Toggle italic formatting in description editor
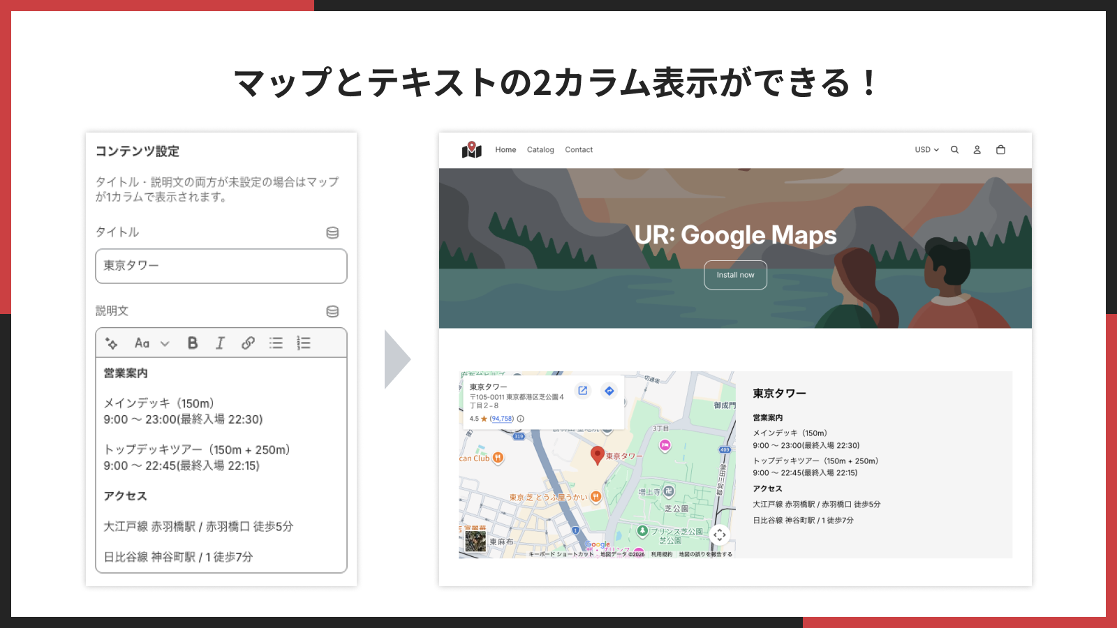 point(220,343)
